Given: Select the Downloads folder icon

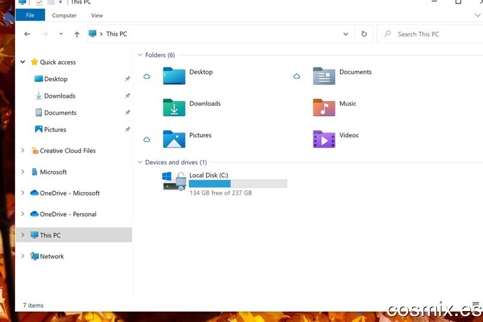Looking at the screenshot, I should (x=174, y=108).
